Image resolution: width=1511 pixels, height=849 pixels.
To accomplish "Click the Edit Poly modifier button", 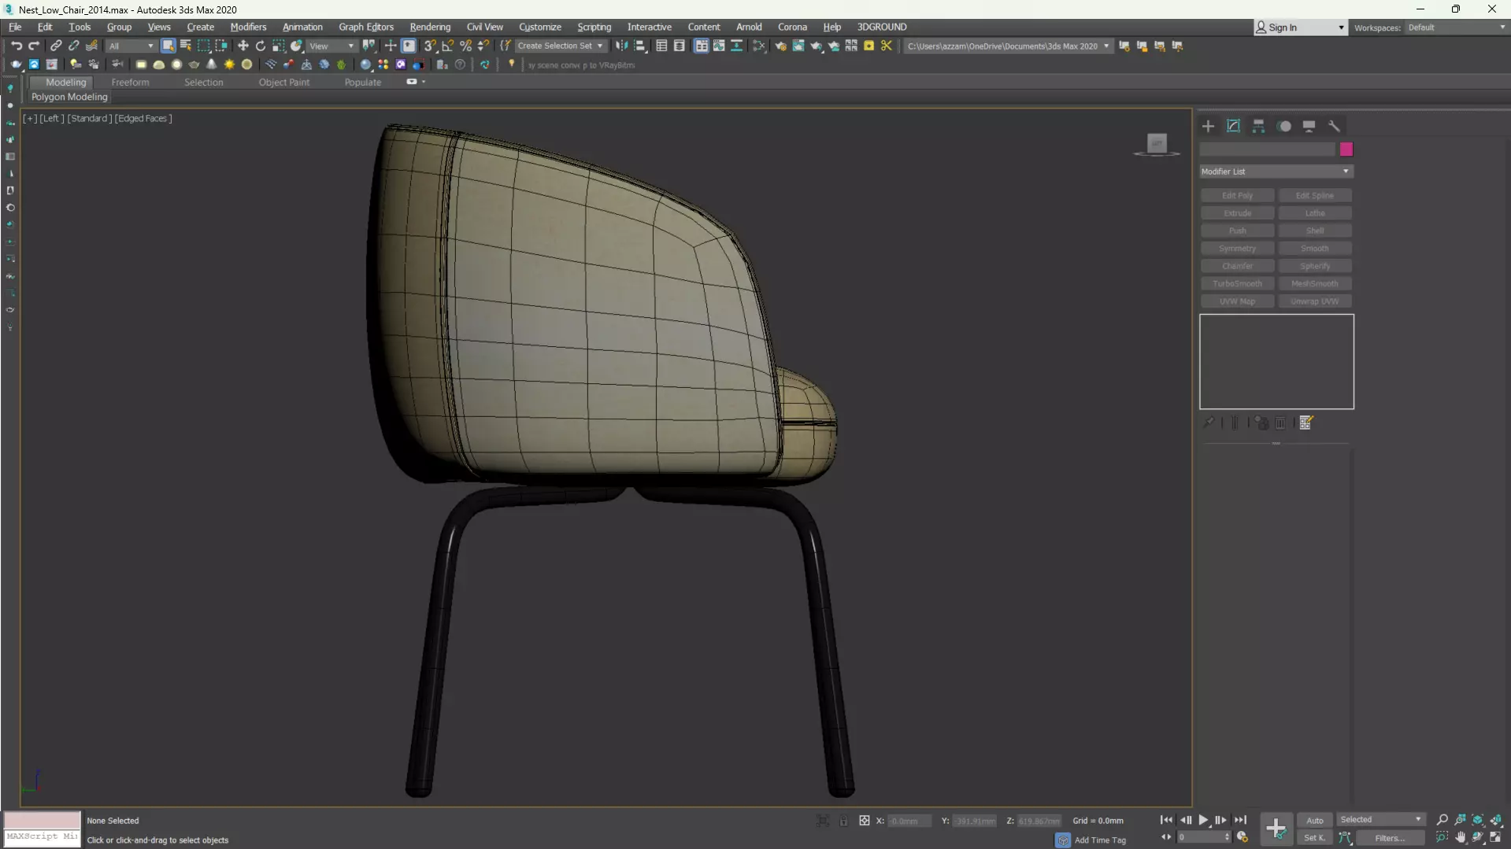I will [1237, 195].
